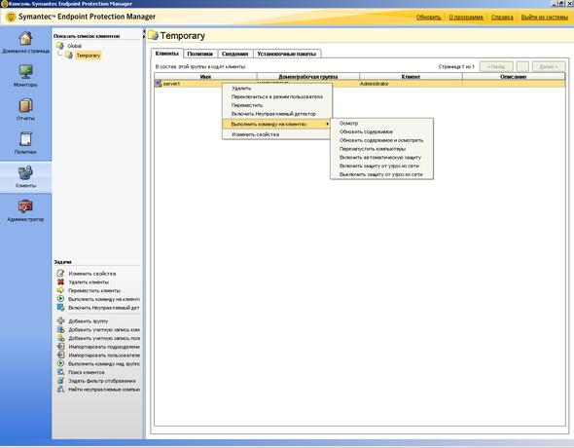Click the Symantec shield logo icon
The height and width of the screenshot is (448, 574).
pos(11,17)
